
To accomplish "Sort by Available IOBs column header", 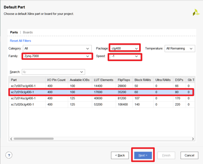I will (x=80, y=80).
